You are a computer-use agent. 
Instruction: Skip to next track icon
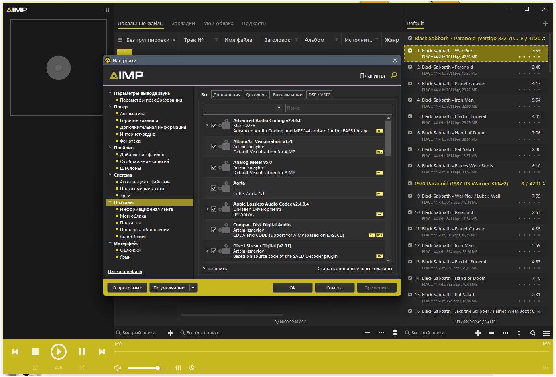click(102, 352)
